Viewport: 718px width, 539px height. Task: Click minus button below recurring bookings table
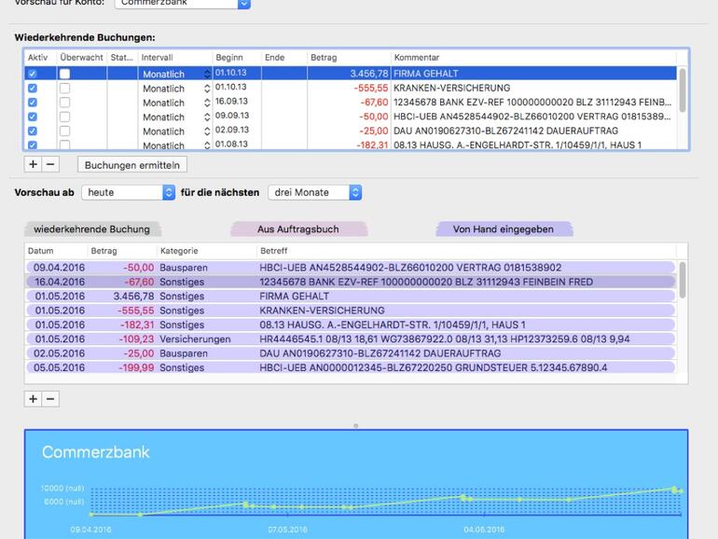click(x=50, y=164)
